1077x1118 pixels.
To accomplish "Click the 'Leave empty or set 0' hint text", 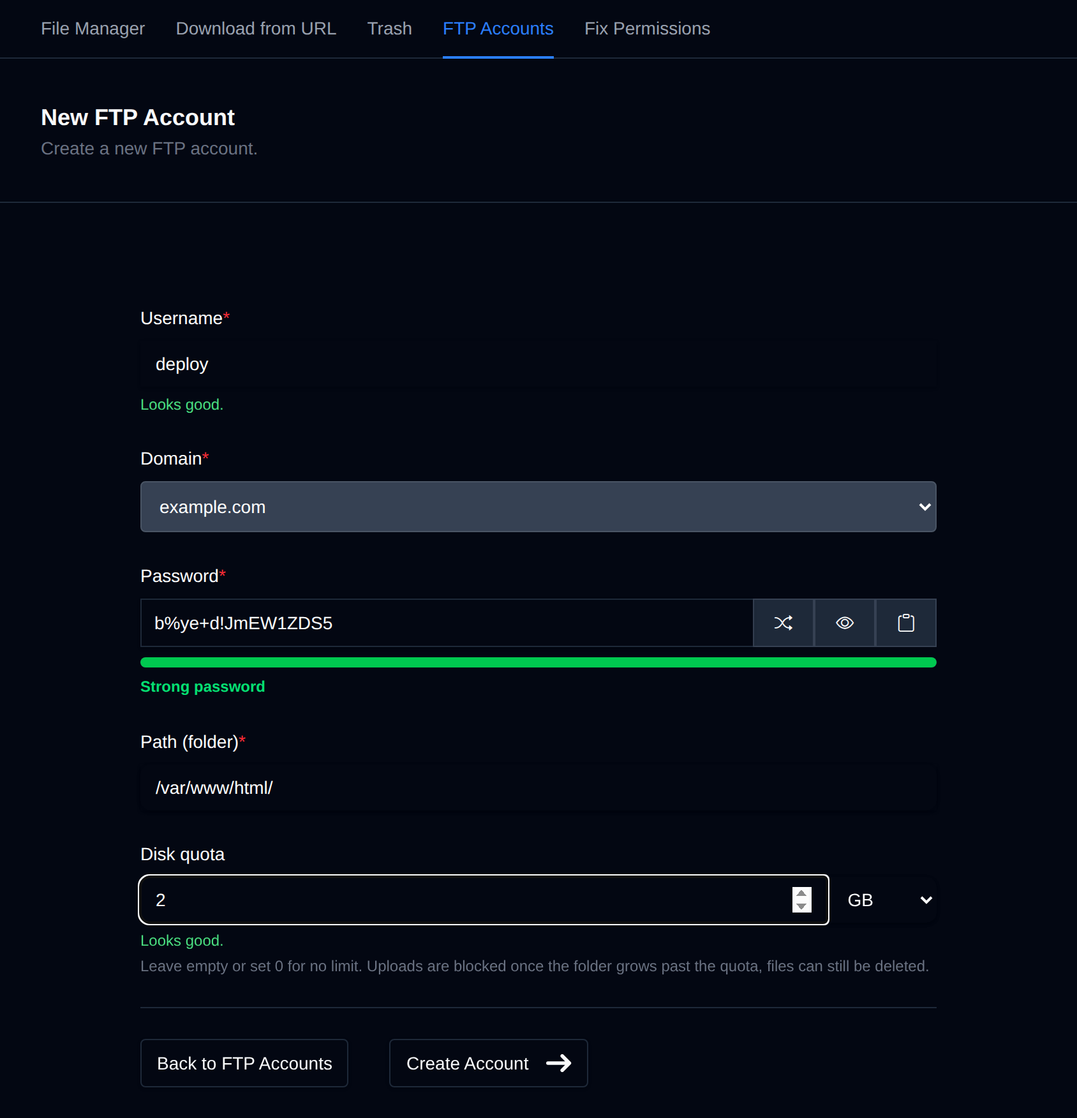I will tap(535, 966).
